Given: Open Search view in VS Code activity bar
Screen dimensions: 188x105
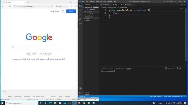Looking at the screenshot, I should coord(80,10).
